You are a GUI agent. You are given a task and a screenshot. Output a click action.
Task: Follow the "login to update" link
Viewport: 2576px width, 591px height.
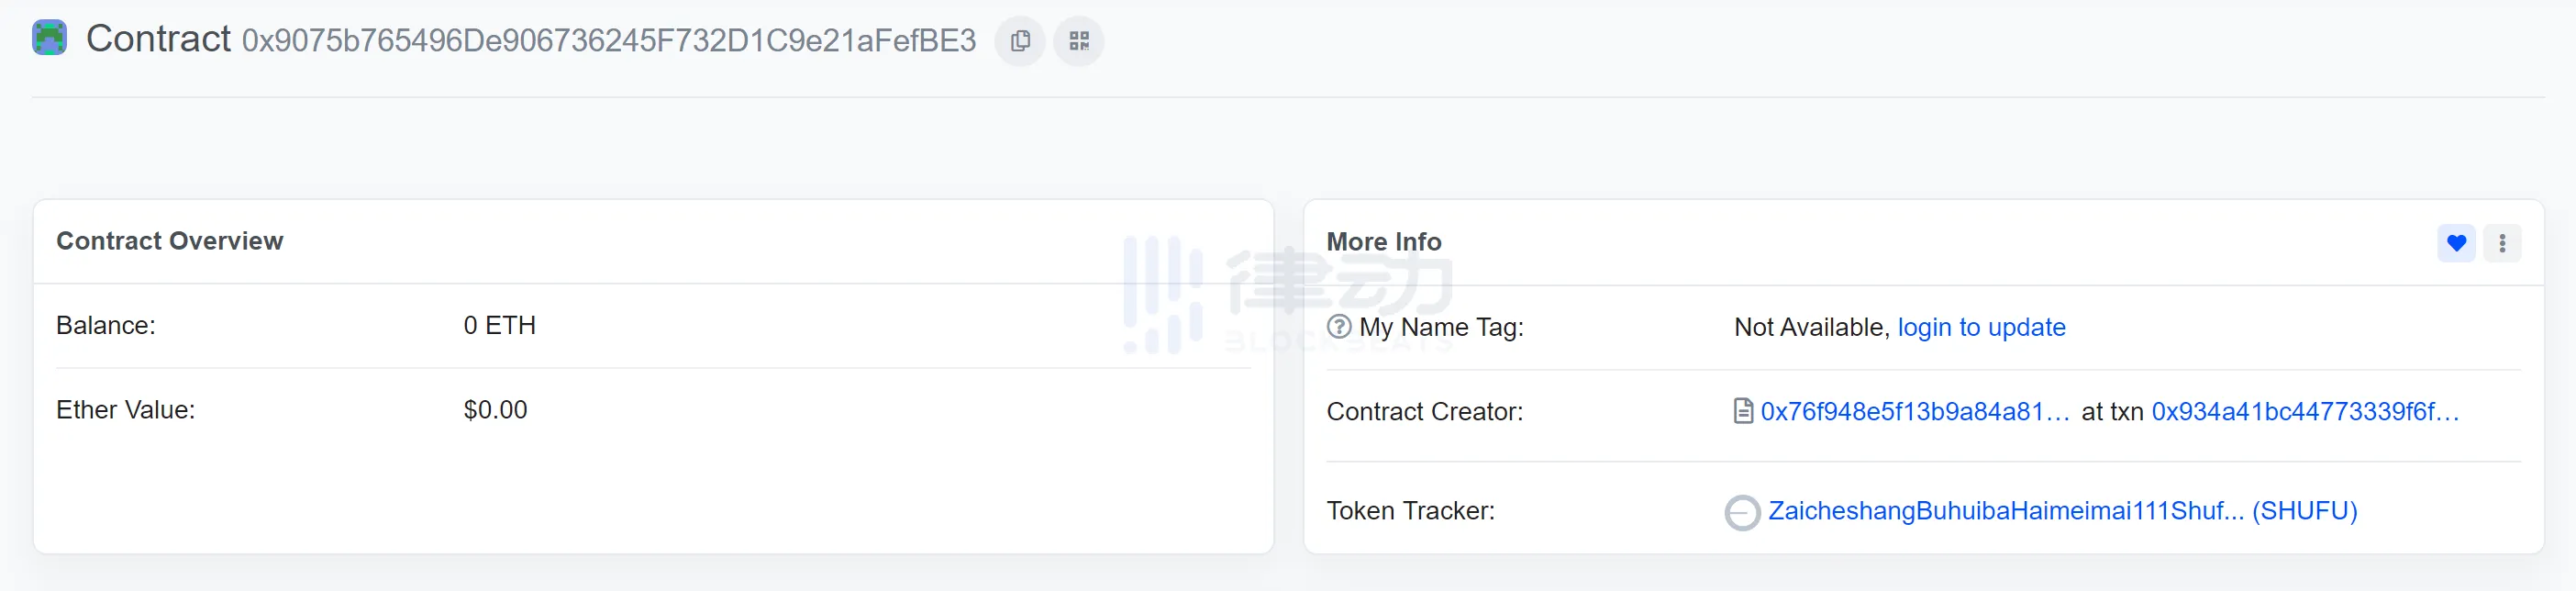[x=1981, y=327]
